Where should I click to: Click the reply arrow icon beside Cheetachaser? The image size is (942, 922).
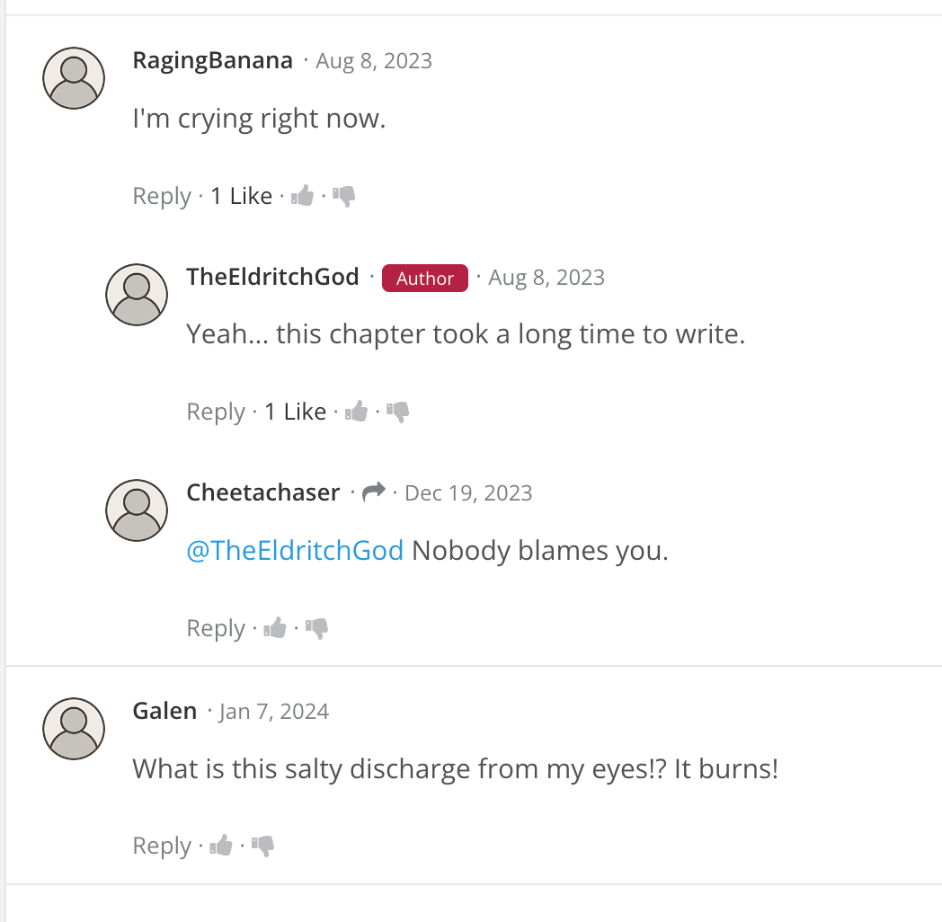[374, 492]
